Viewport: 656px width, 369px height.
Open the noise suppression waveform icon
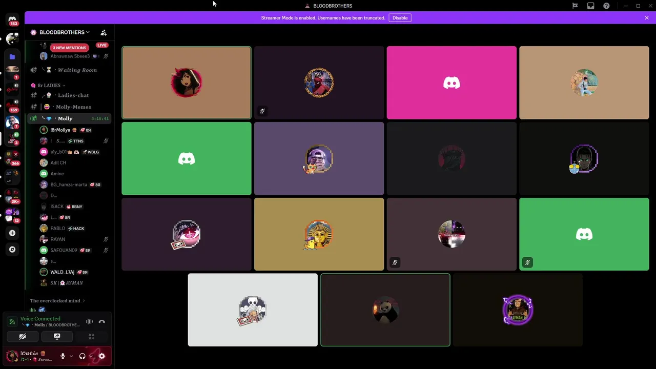click(89, 322)
